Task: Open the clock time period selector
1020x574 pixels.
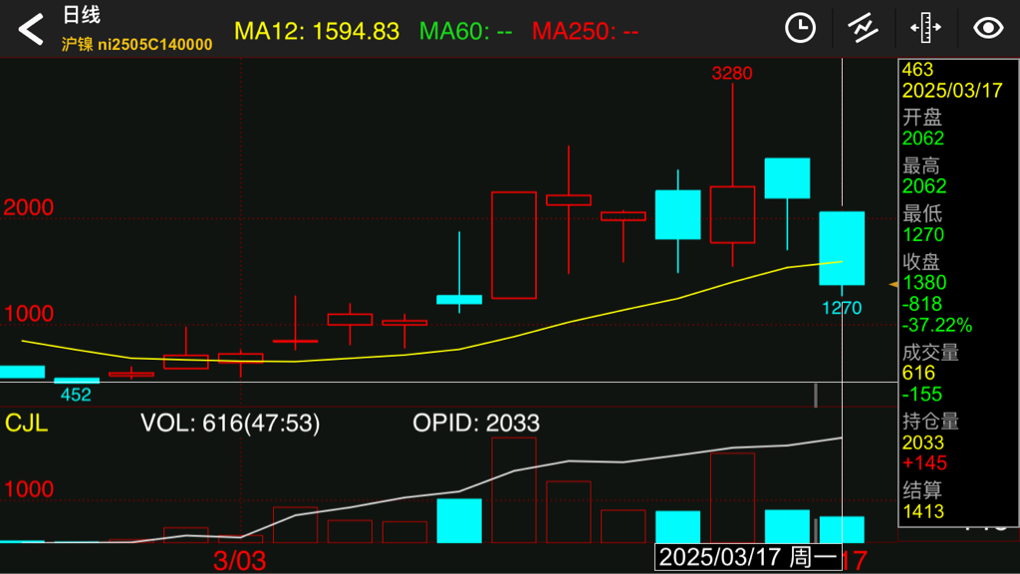Action: [800, 28]
